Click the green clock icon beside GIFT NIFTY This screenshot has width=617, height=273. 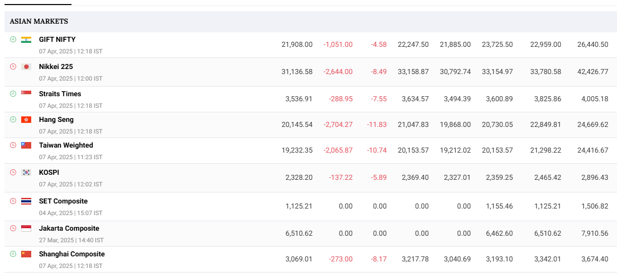coord(13,39)
